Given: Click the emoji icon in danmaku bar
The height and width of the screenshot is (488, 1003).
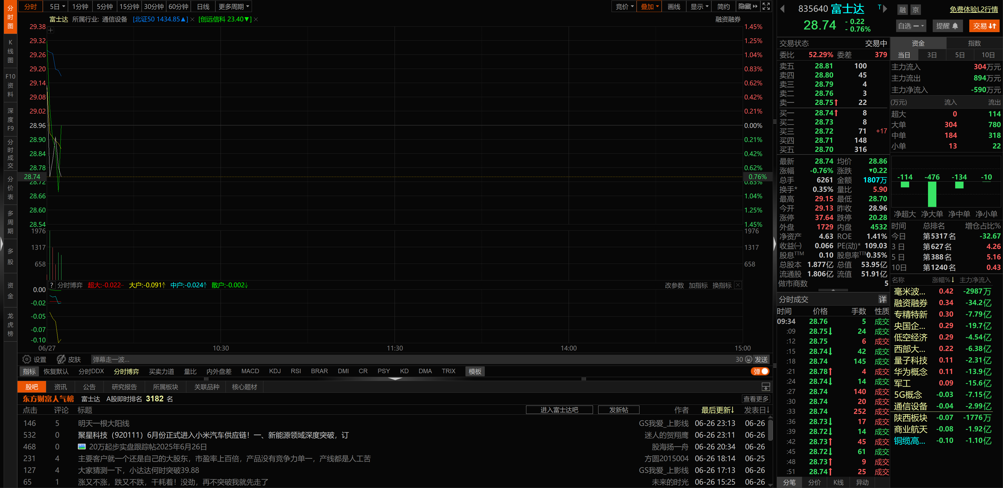Looking at the screenshot, I should click(x=748, y=359).
